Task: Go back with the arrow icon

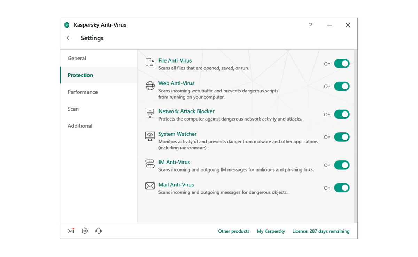Action: pyautogui.click(x=69, y=38)
